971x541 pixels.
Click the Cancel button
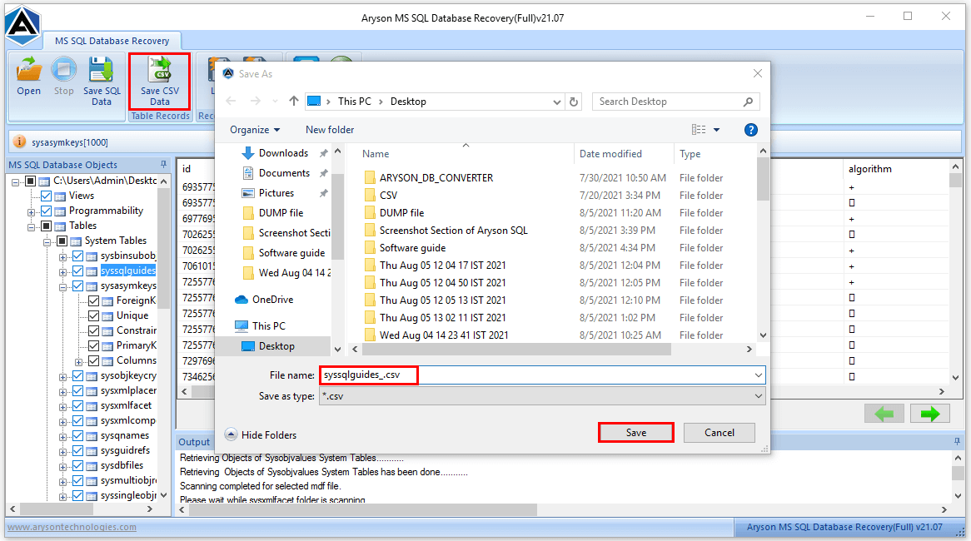coord(719,433)
